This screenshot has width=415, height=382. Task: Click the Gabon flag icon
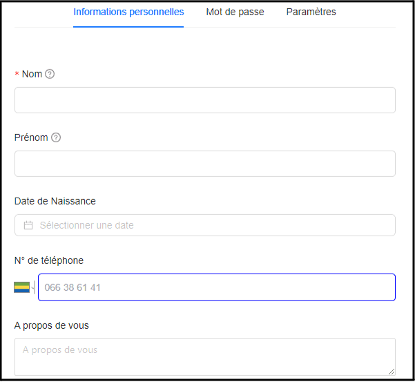(x=21, y=287)
